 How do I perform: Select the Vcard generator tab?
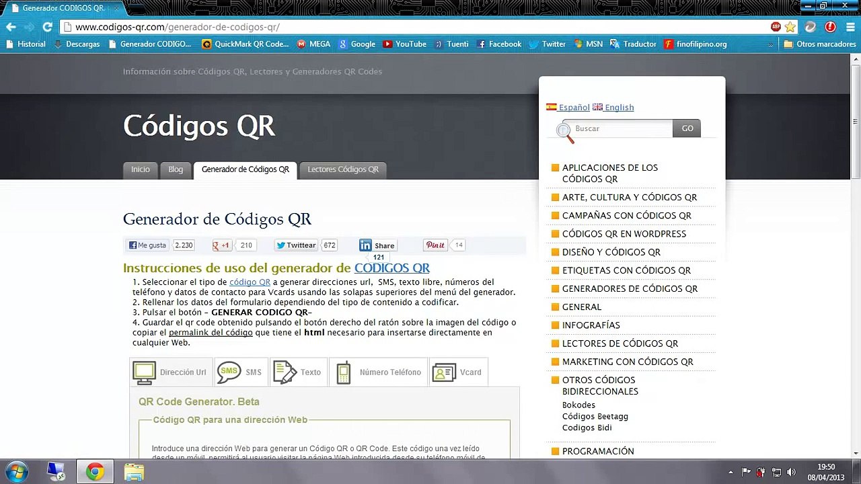pyautogui.click(x=458, y=372)
